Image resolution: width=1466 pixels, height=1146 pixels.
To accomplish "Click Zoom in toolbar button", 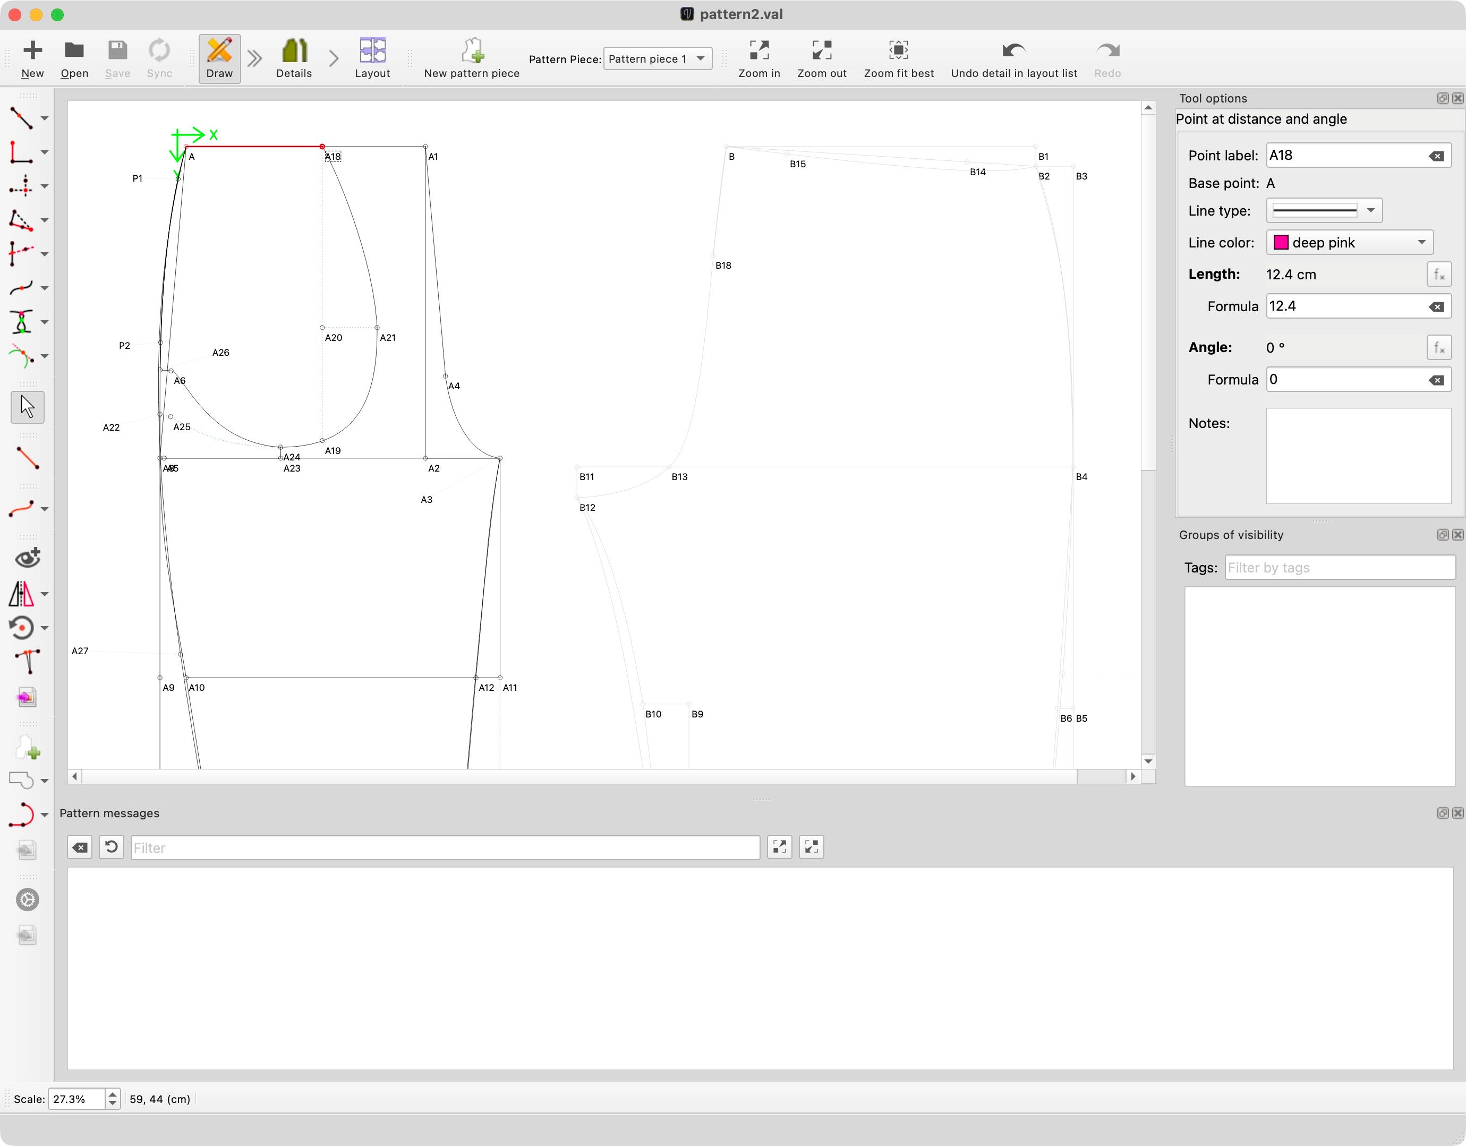I will coord(759,59).
